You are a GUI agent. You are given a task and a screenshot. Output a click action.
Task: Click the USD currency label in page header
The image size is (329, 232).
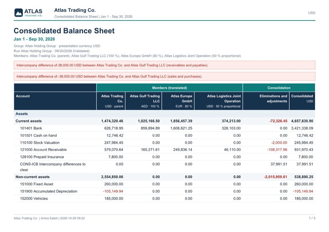coord(312,13)
